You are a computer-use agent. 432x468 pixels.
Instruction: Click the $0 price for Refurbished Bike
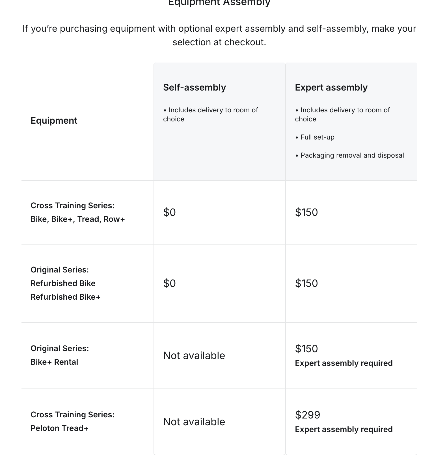169,283
